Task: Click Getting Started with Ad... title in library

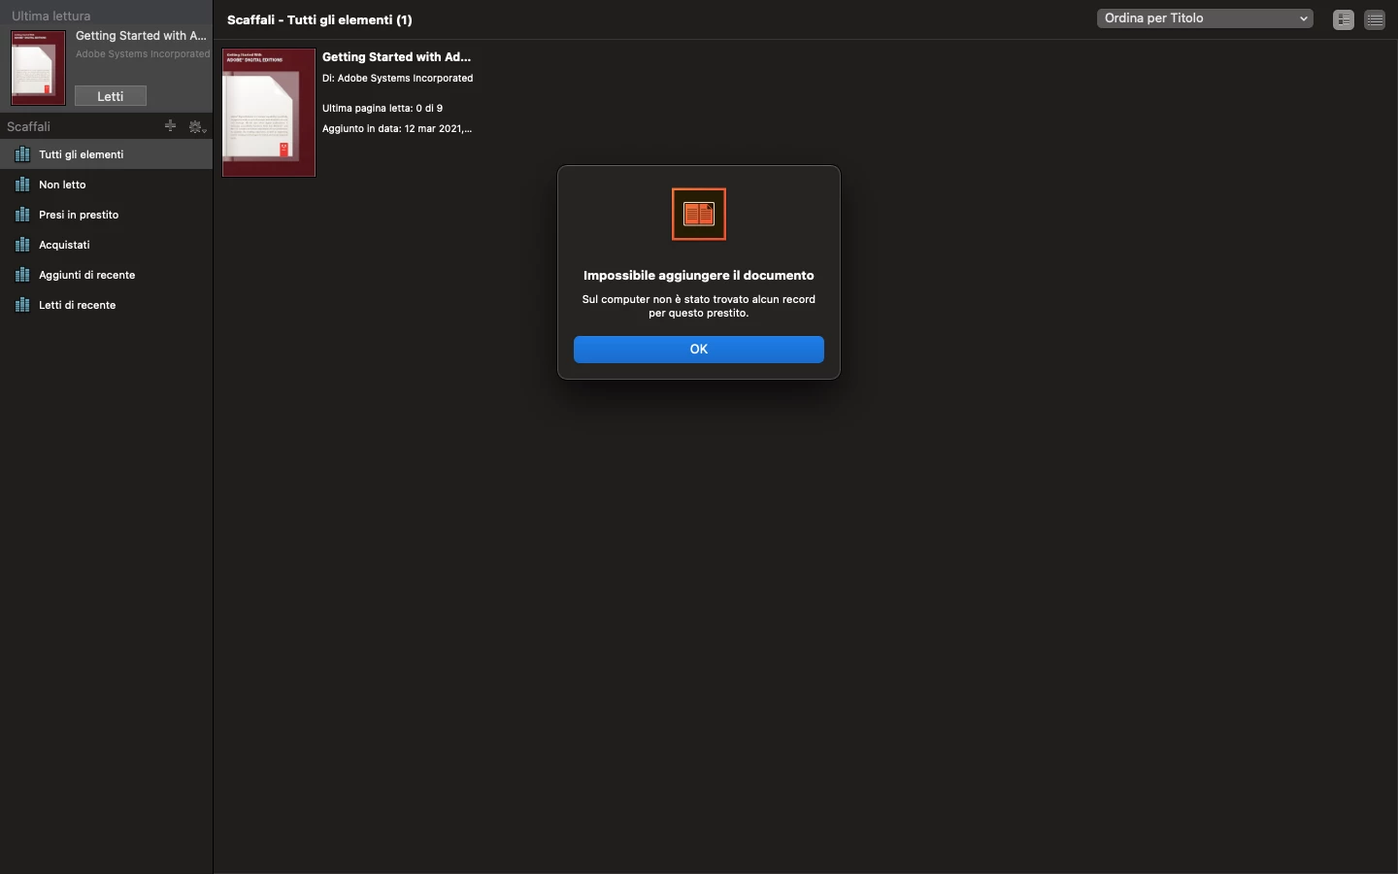Action: tap(396, 57)
